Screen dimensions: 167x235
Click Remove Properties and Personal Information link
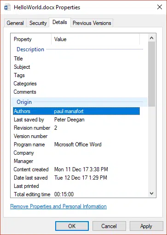(x=58, y=206)
